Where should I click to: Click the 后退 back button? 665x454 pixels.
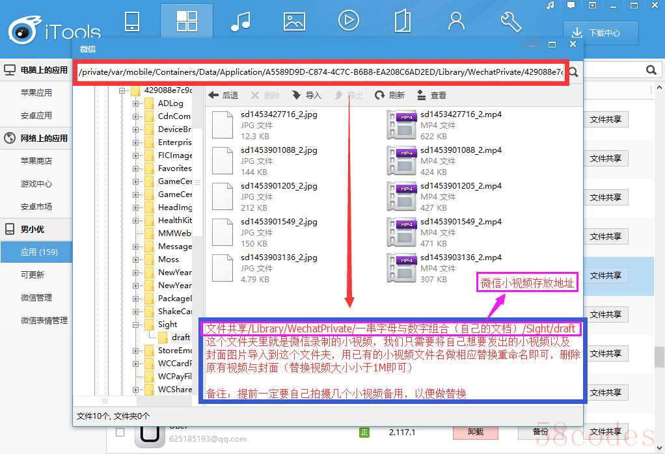click(x=223, y=96)
